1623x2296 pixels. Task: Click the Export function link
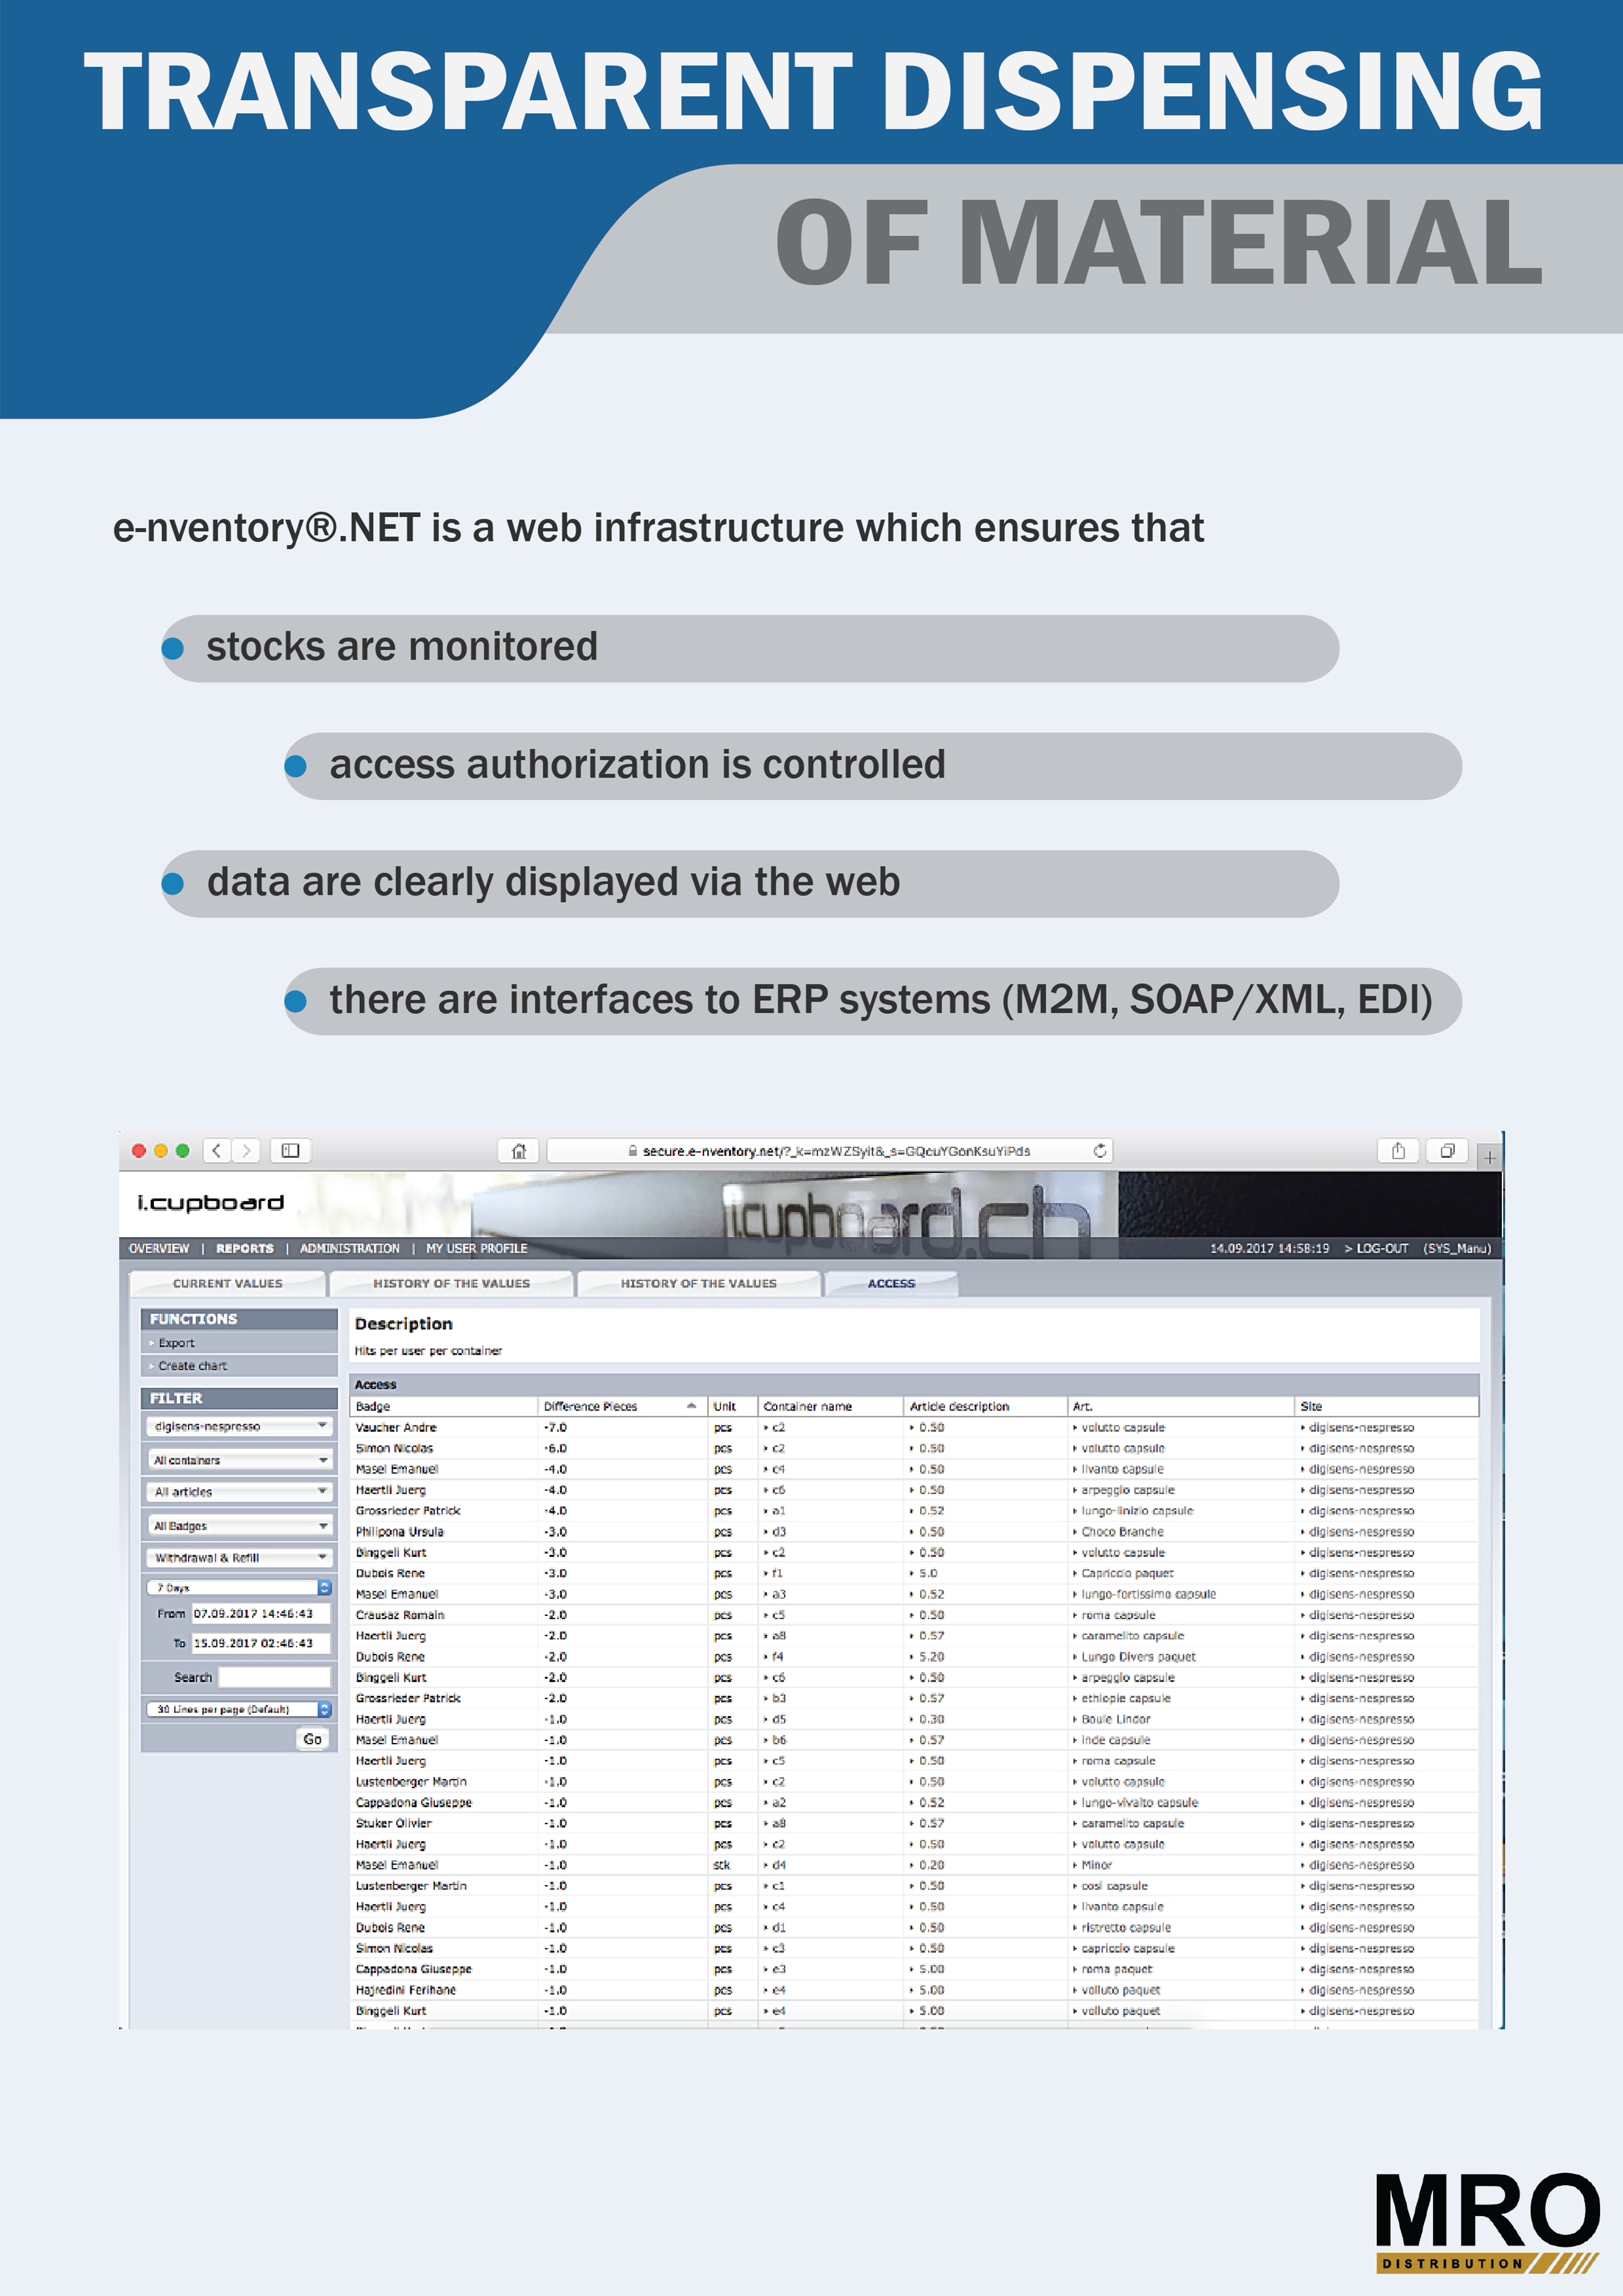coord(176,1343)
